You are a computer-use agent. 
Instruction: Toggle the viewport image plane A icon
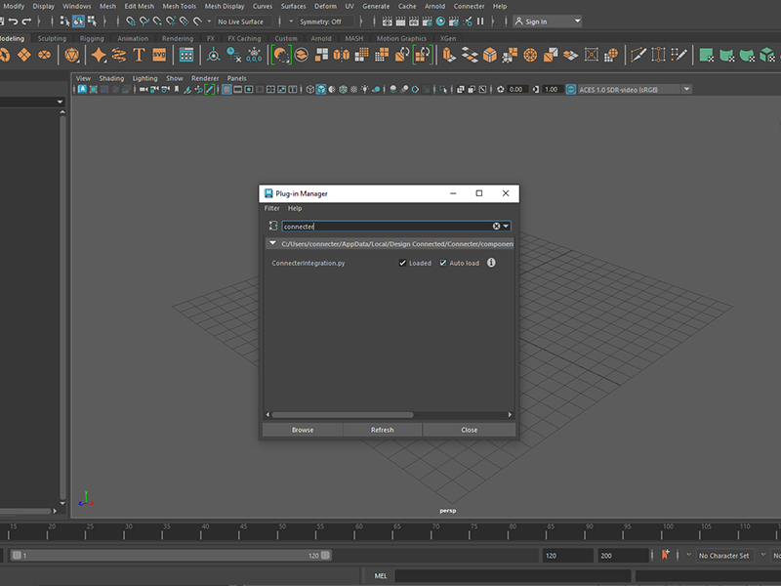(x=82, y=89)
